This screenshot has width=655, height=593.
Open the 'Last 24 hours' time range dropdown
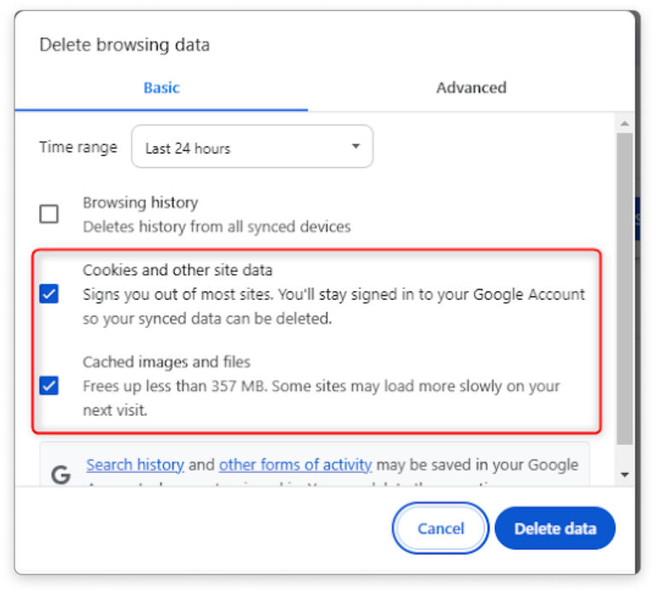click(252, 147)
